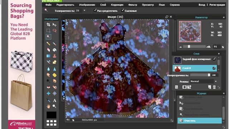The width and height of the screenshot is (229, 129).
Task: Open the Режим blend mode dropdown
Action: coord(216,81)
